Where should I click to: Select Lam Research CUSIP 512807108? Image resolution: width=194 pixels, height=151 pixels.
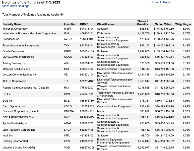(x=87, y=130)
